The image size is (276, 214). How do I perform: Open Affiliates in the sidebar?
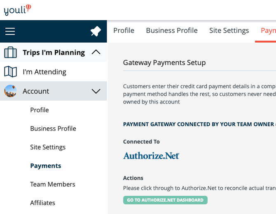click(42, 203)
